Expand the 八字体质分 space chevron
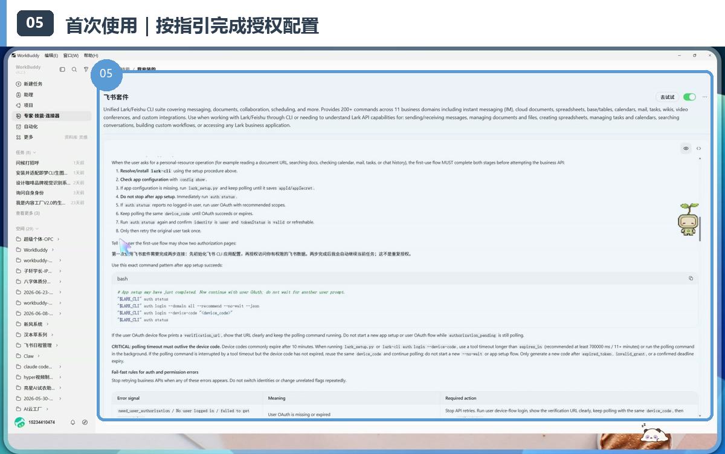This screenshot has height=454, width=725. 60,282
